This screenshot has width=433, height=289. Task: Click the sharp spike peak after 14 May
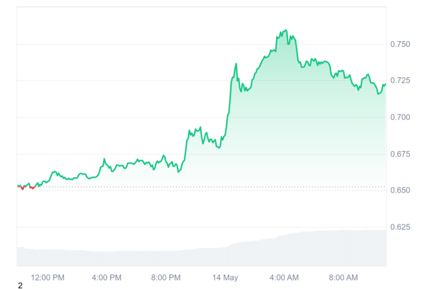pyautogui.click(x=236, y=64)
